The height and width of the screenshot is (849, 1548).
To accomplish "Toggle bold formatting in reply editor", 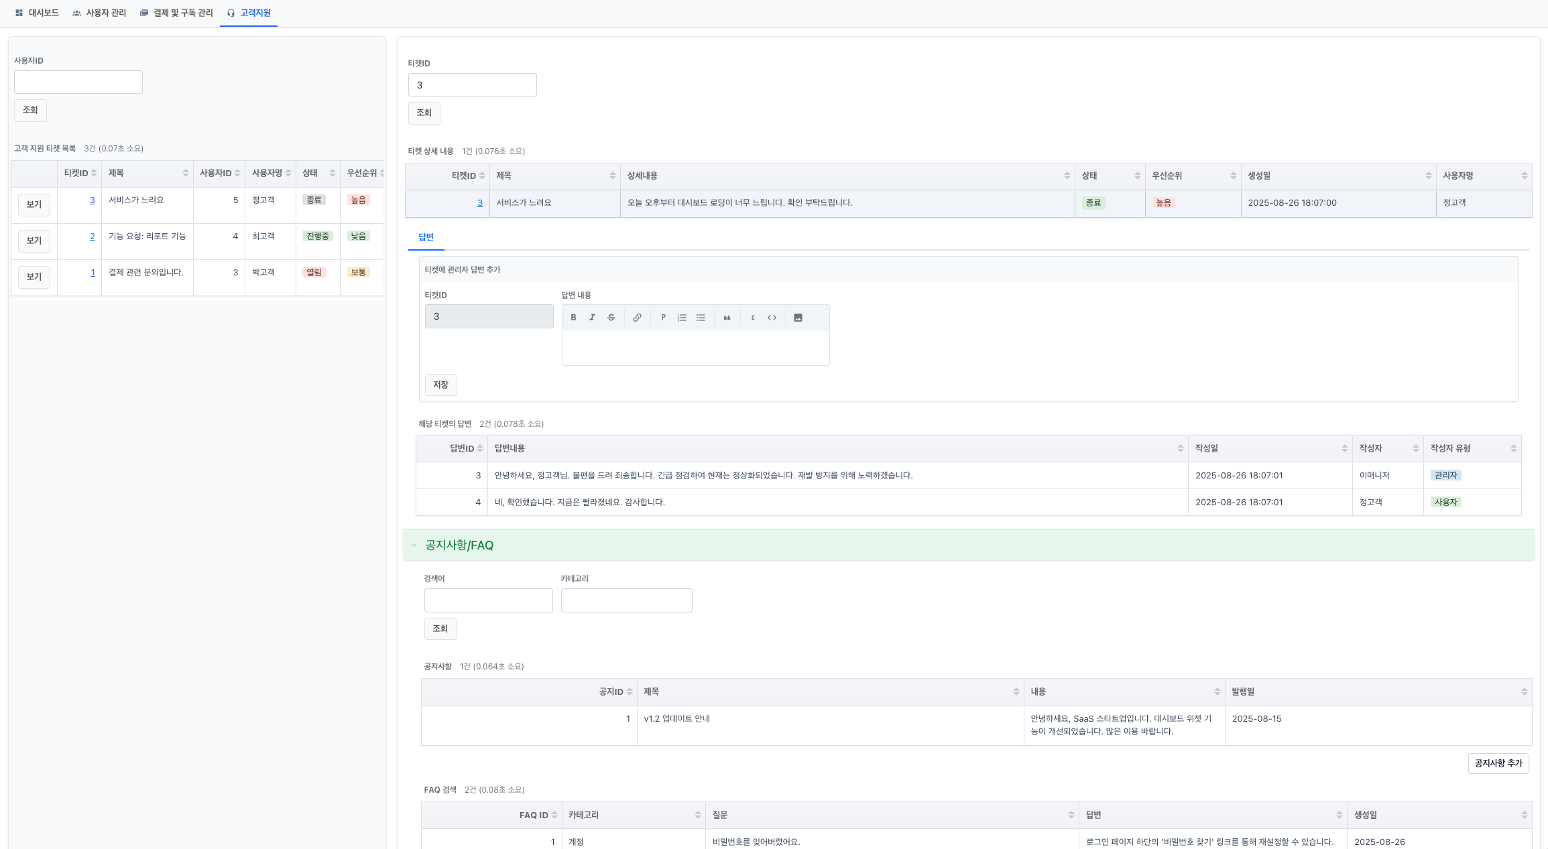I will (x=573, y=318).
